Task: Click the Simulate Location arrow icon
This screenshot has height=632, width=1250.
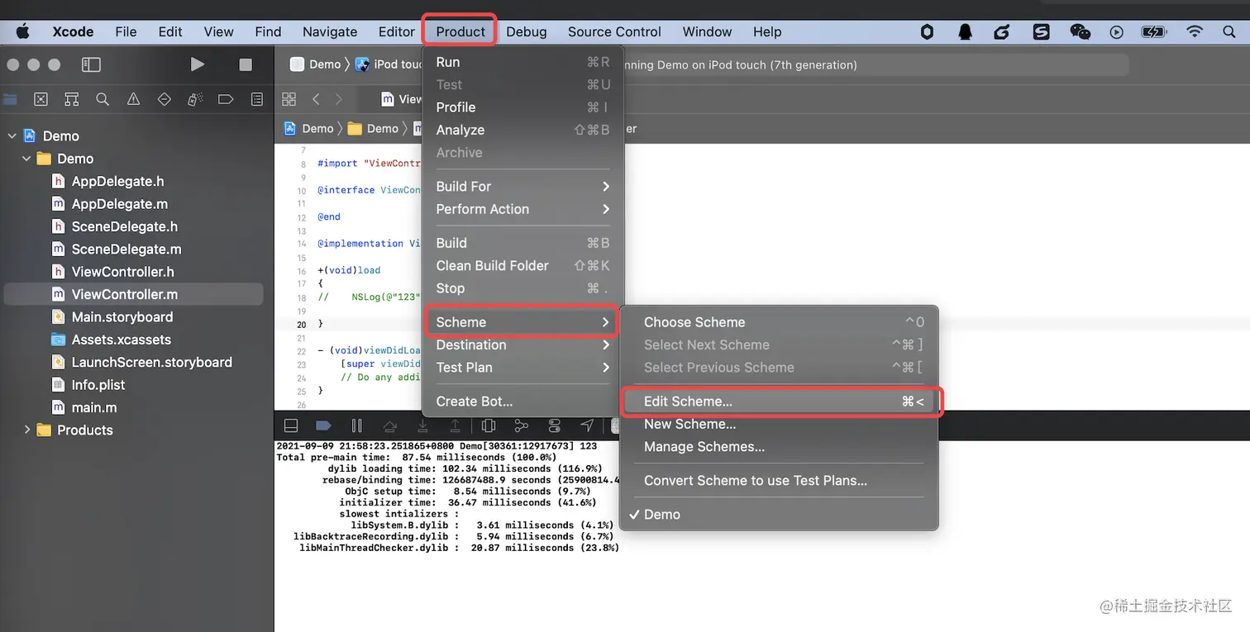Action: tap(587, 425)
